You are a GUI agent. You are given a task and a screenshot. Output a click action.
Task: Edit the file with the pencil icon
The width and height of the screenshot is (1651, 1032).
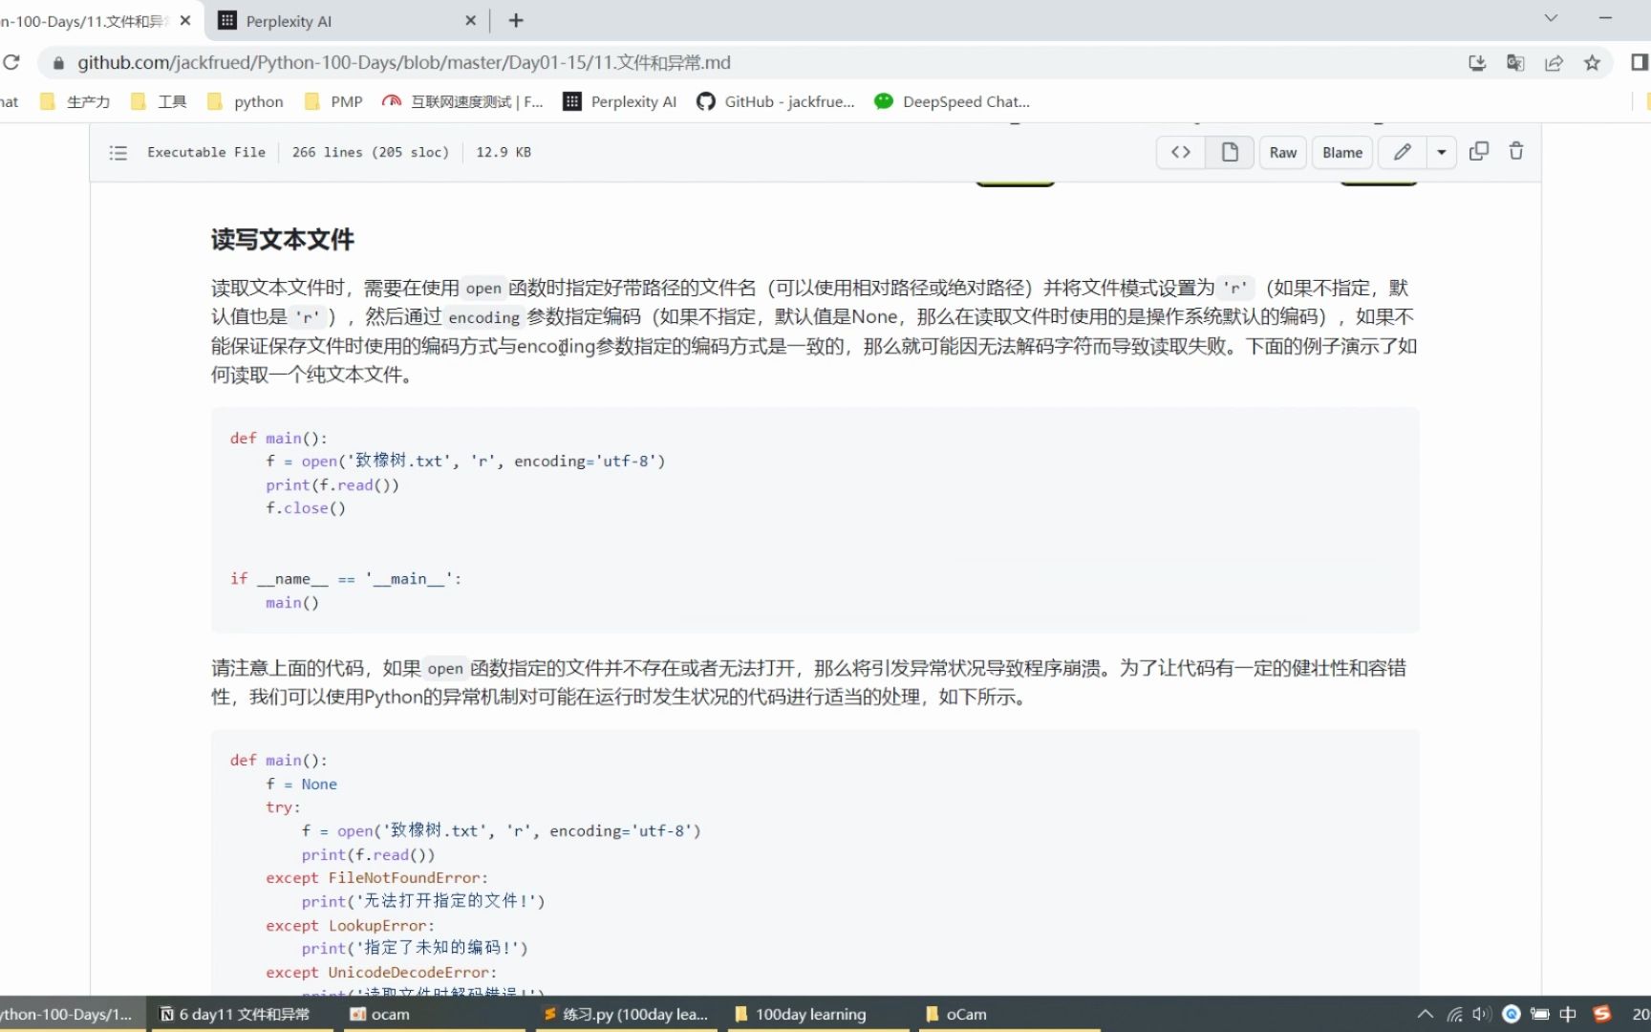click(x=1402, y=152)
